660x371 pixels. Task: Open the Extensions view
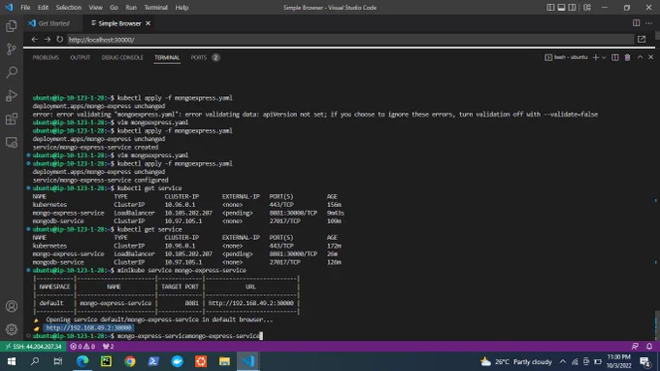[12, 119]
